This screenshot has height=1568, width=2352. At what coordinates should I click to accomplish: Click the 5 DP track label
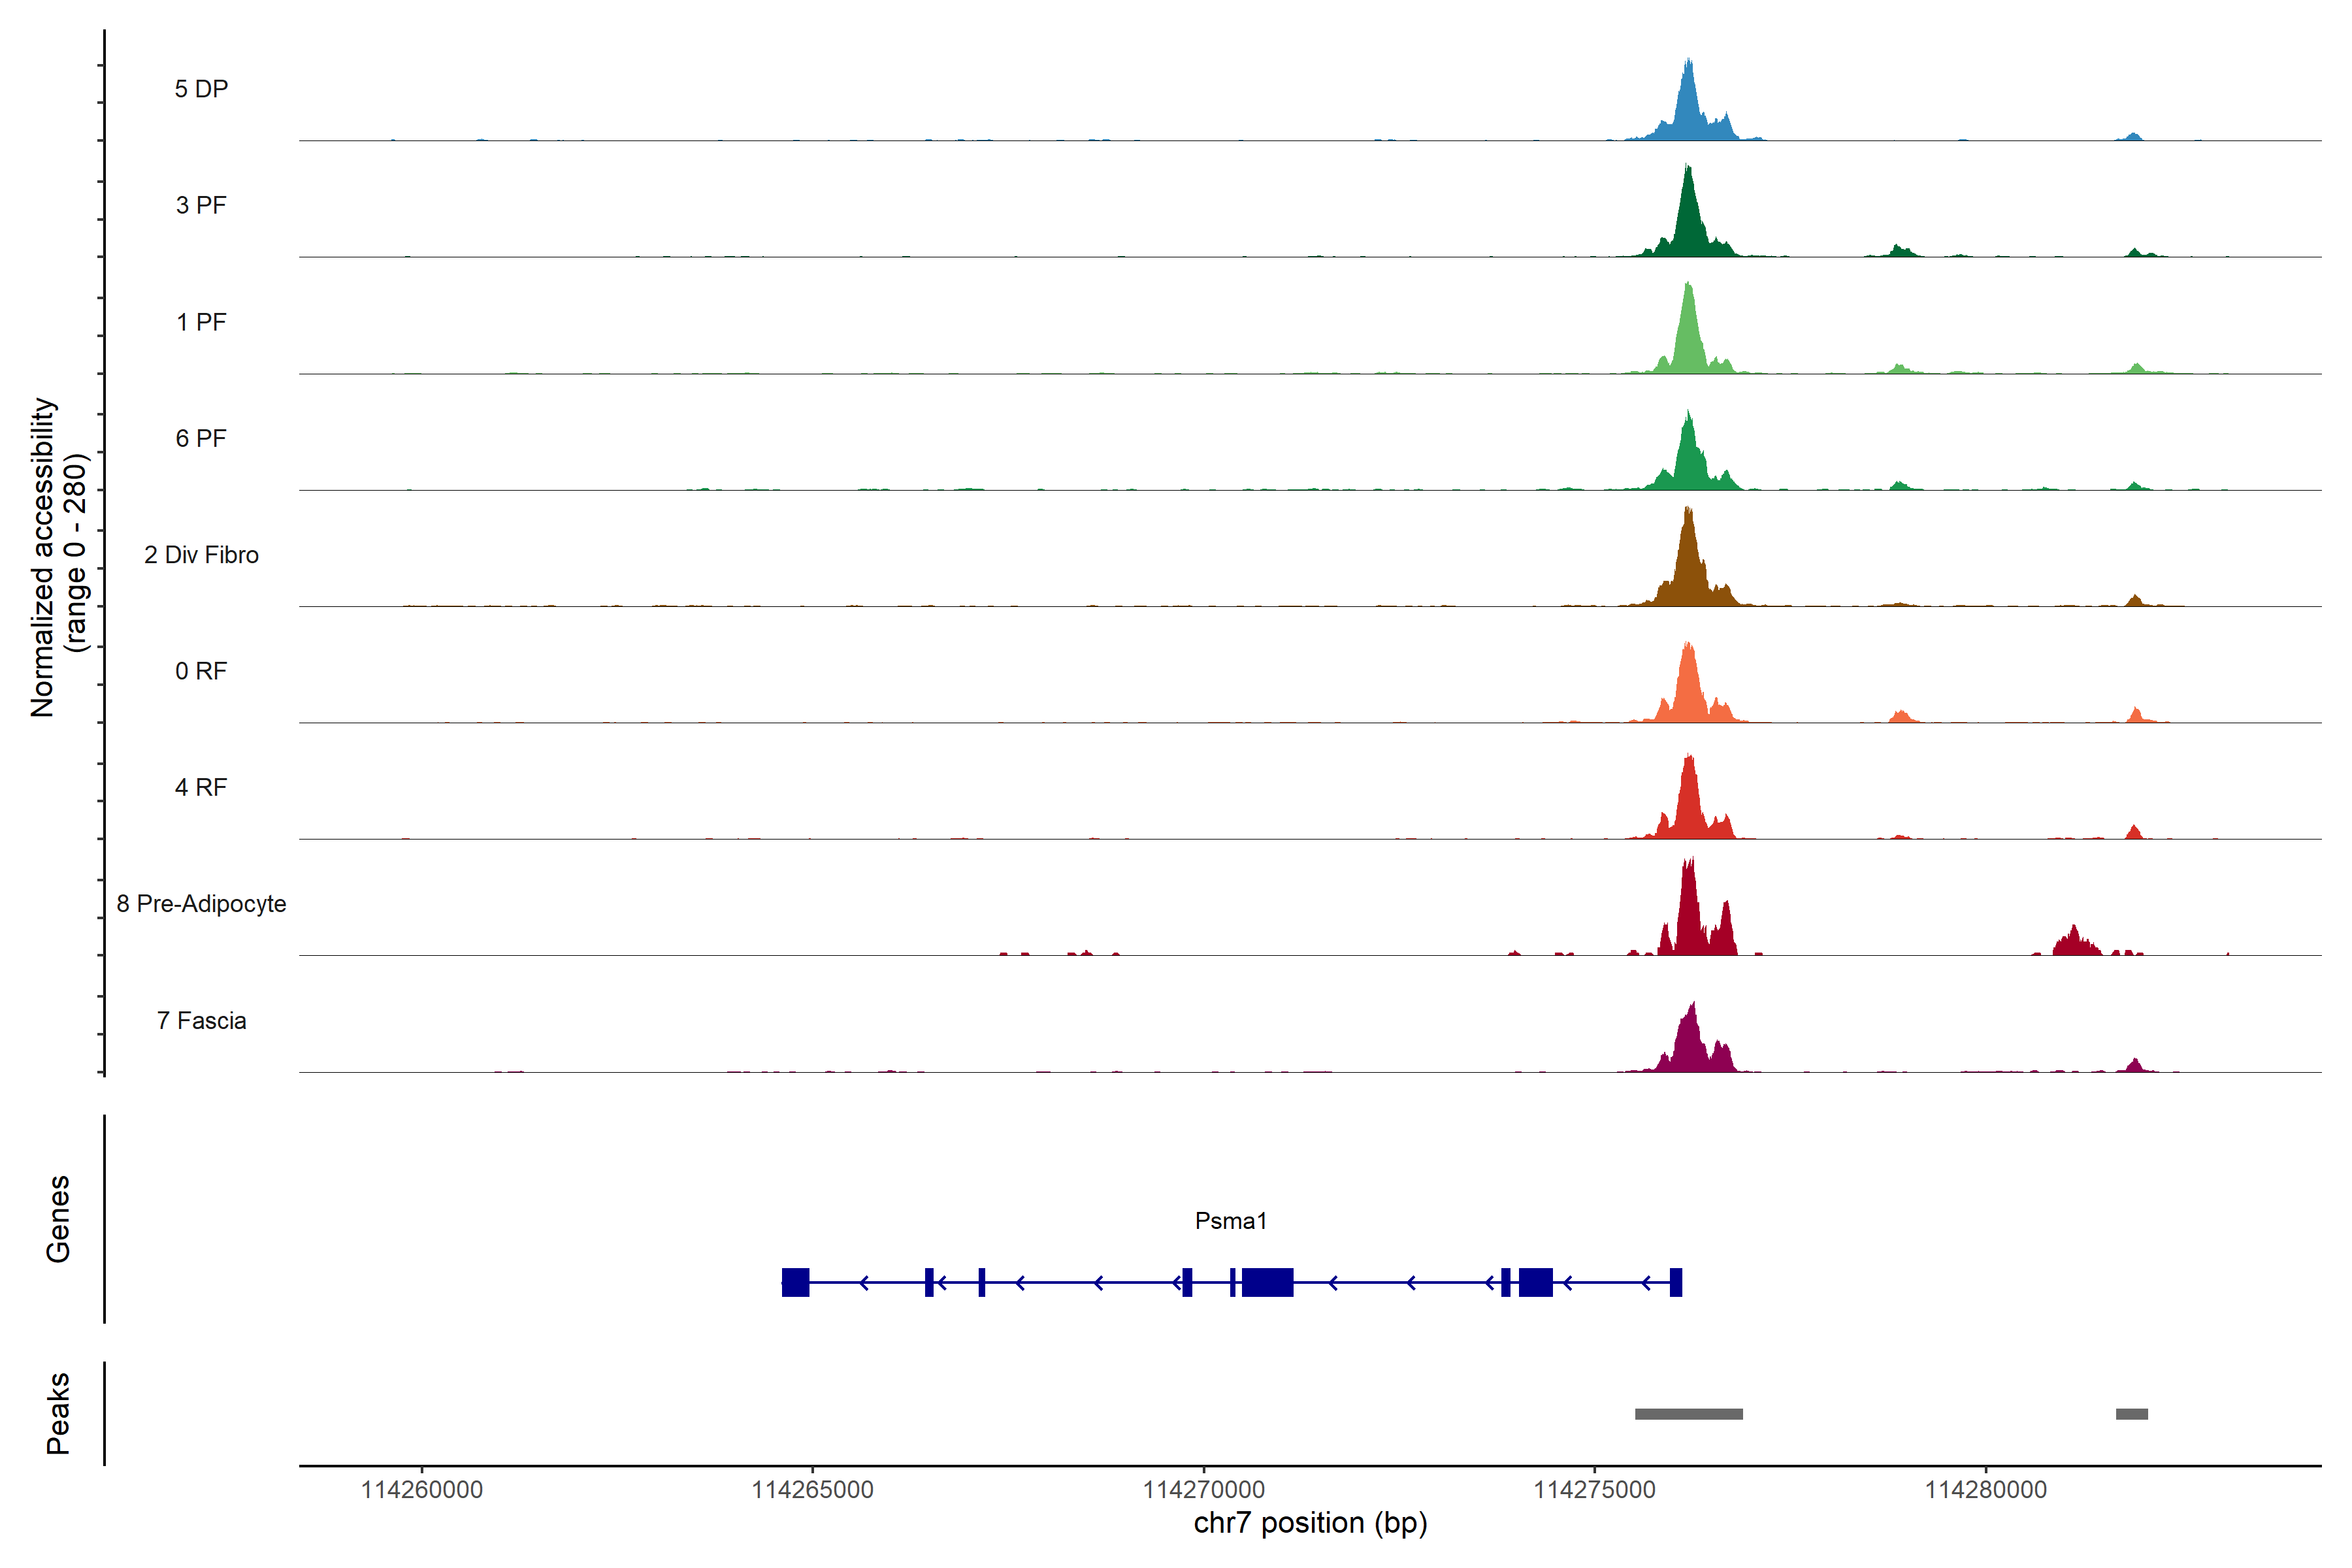tap(201, 89)
